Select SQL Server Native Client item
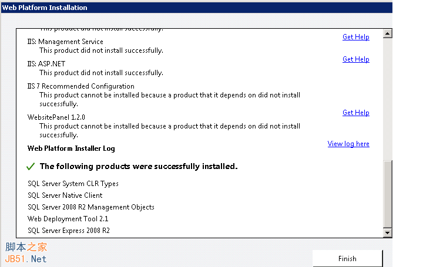This screenshot has width=423, height=267. (x=65, y=195)
